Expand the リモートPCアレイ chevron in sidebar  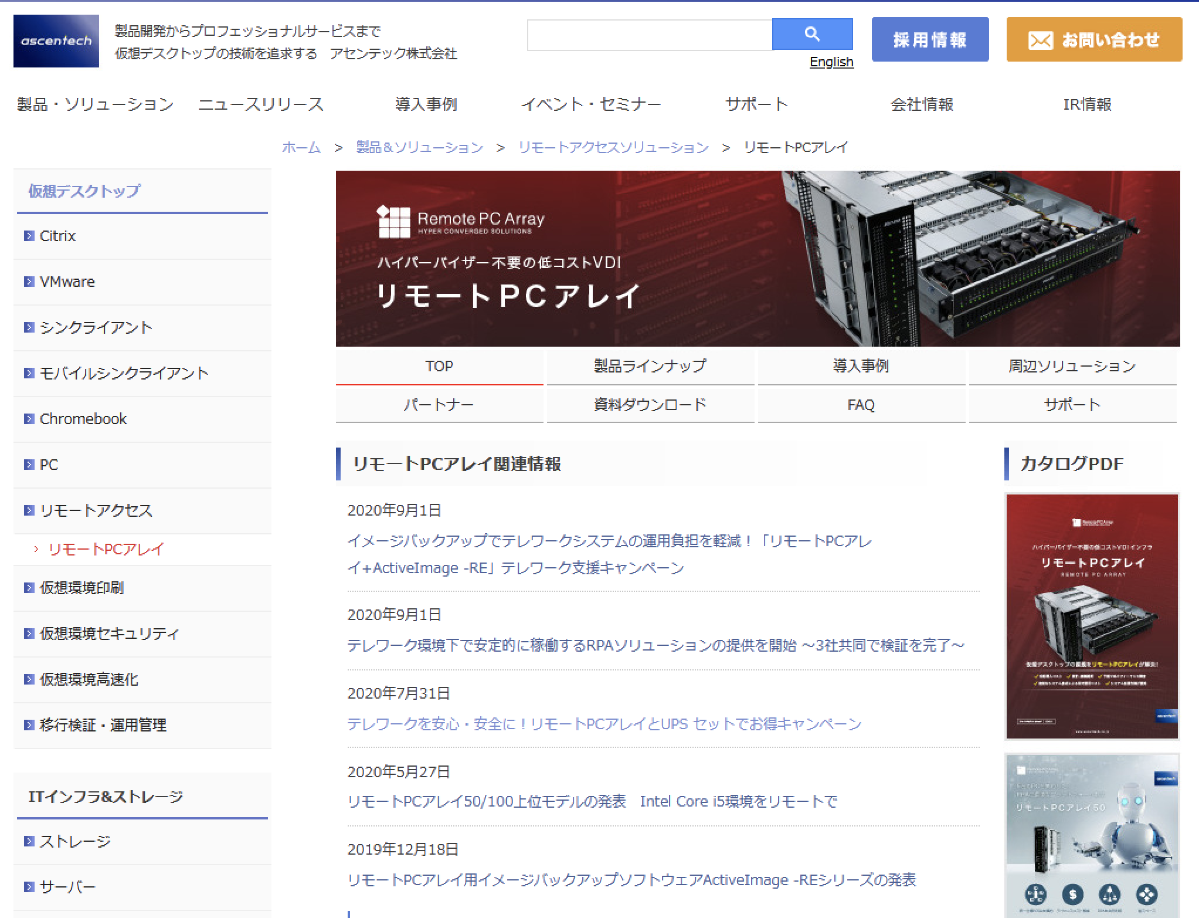(x=36, y=550)
